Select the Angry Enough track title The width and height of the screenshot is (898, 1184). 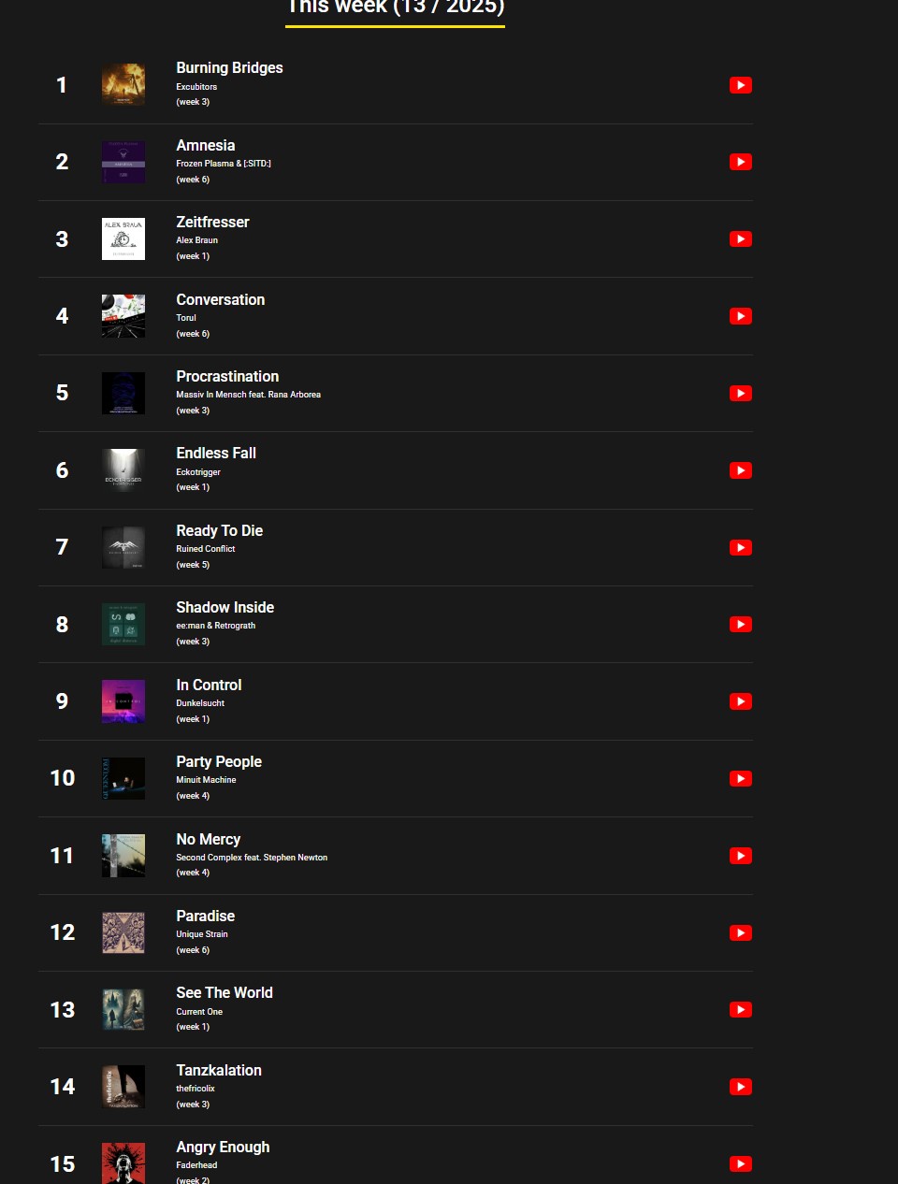coord(223,1148)
